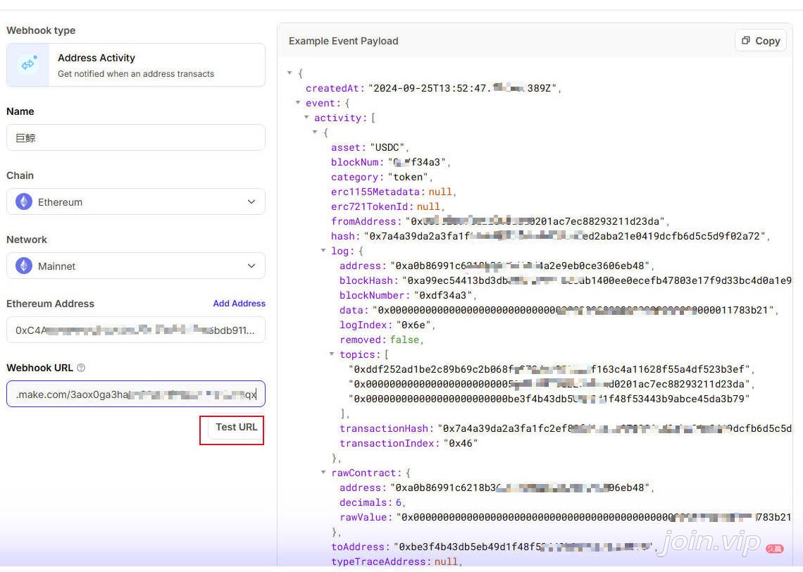Viewport: 803px width, 572px height.
Task: Collapse the log node
Action: (x=323, y=250)
